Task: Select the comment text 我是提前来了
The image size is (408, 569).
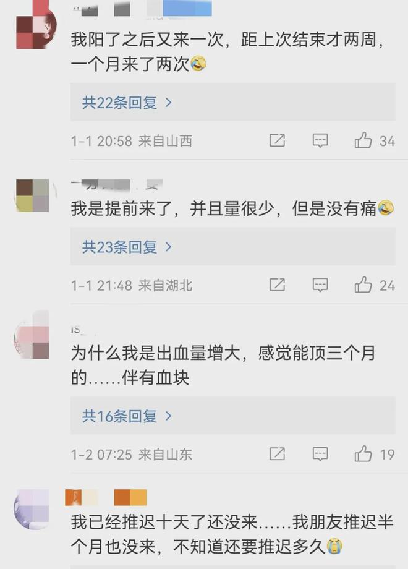Action: coord(121,208)
